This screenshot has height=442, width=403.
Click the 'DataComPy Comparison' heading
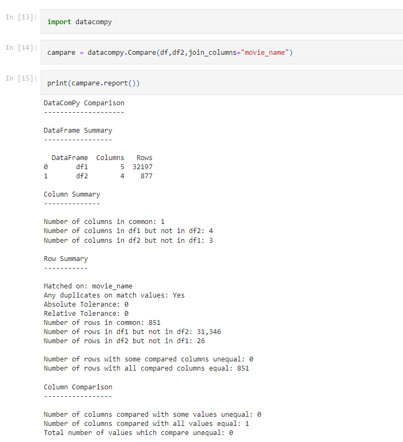84,103
